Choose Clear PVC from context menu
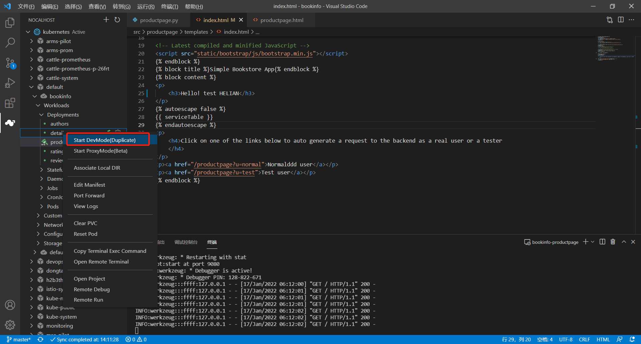 (x=110, y=223)
